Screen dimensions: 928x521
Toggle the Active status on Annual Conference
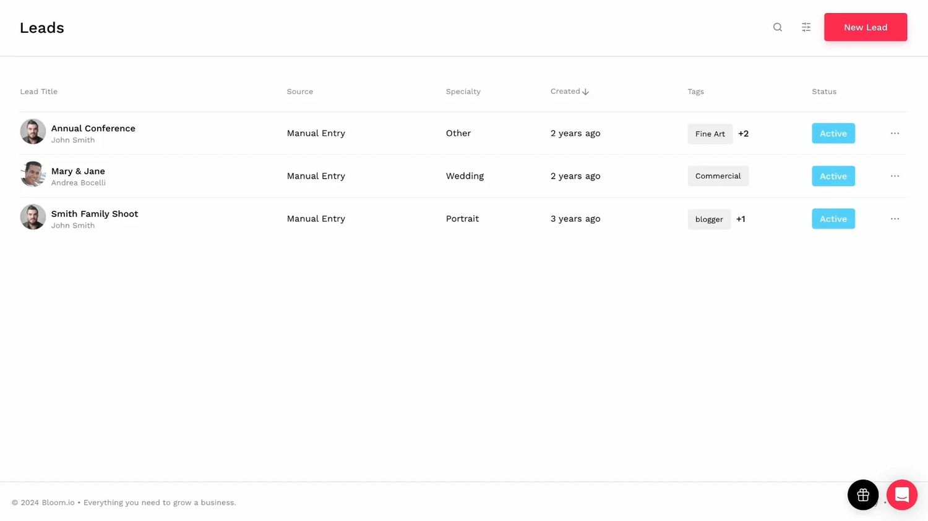833,133
